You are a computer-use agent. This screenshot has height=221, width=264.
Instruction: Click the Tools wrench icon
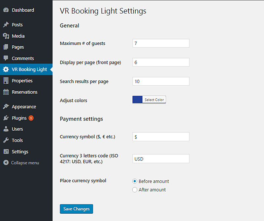(x=6, y=140)
